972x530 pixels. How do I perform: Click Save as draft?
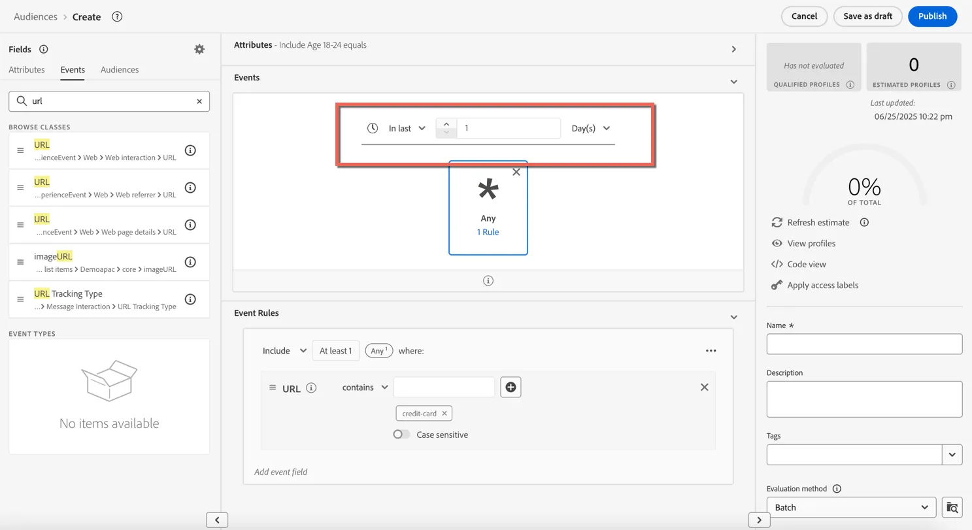tap(867, 16)
